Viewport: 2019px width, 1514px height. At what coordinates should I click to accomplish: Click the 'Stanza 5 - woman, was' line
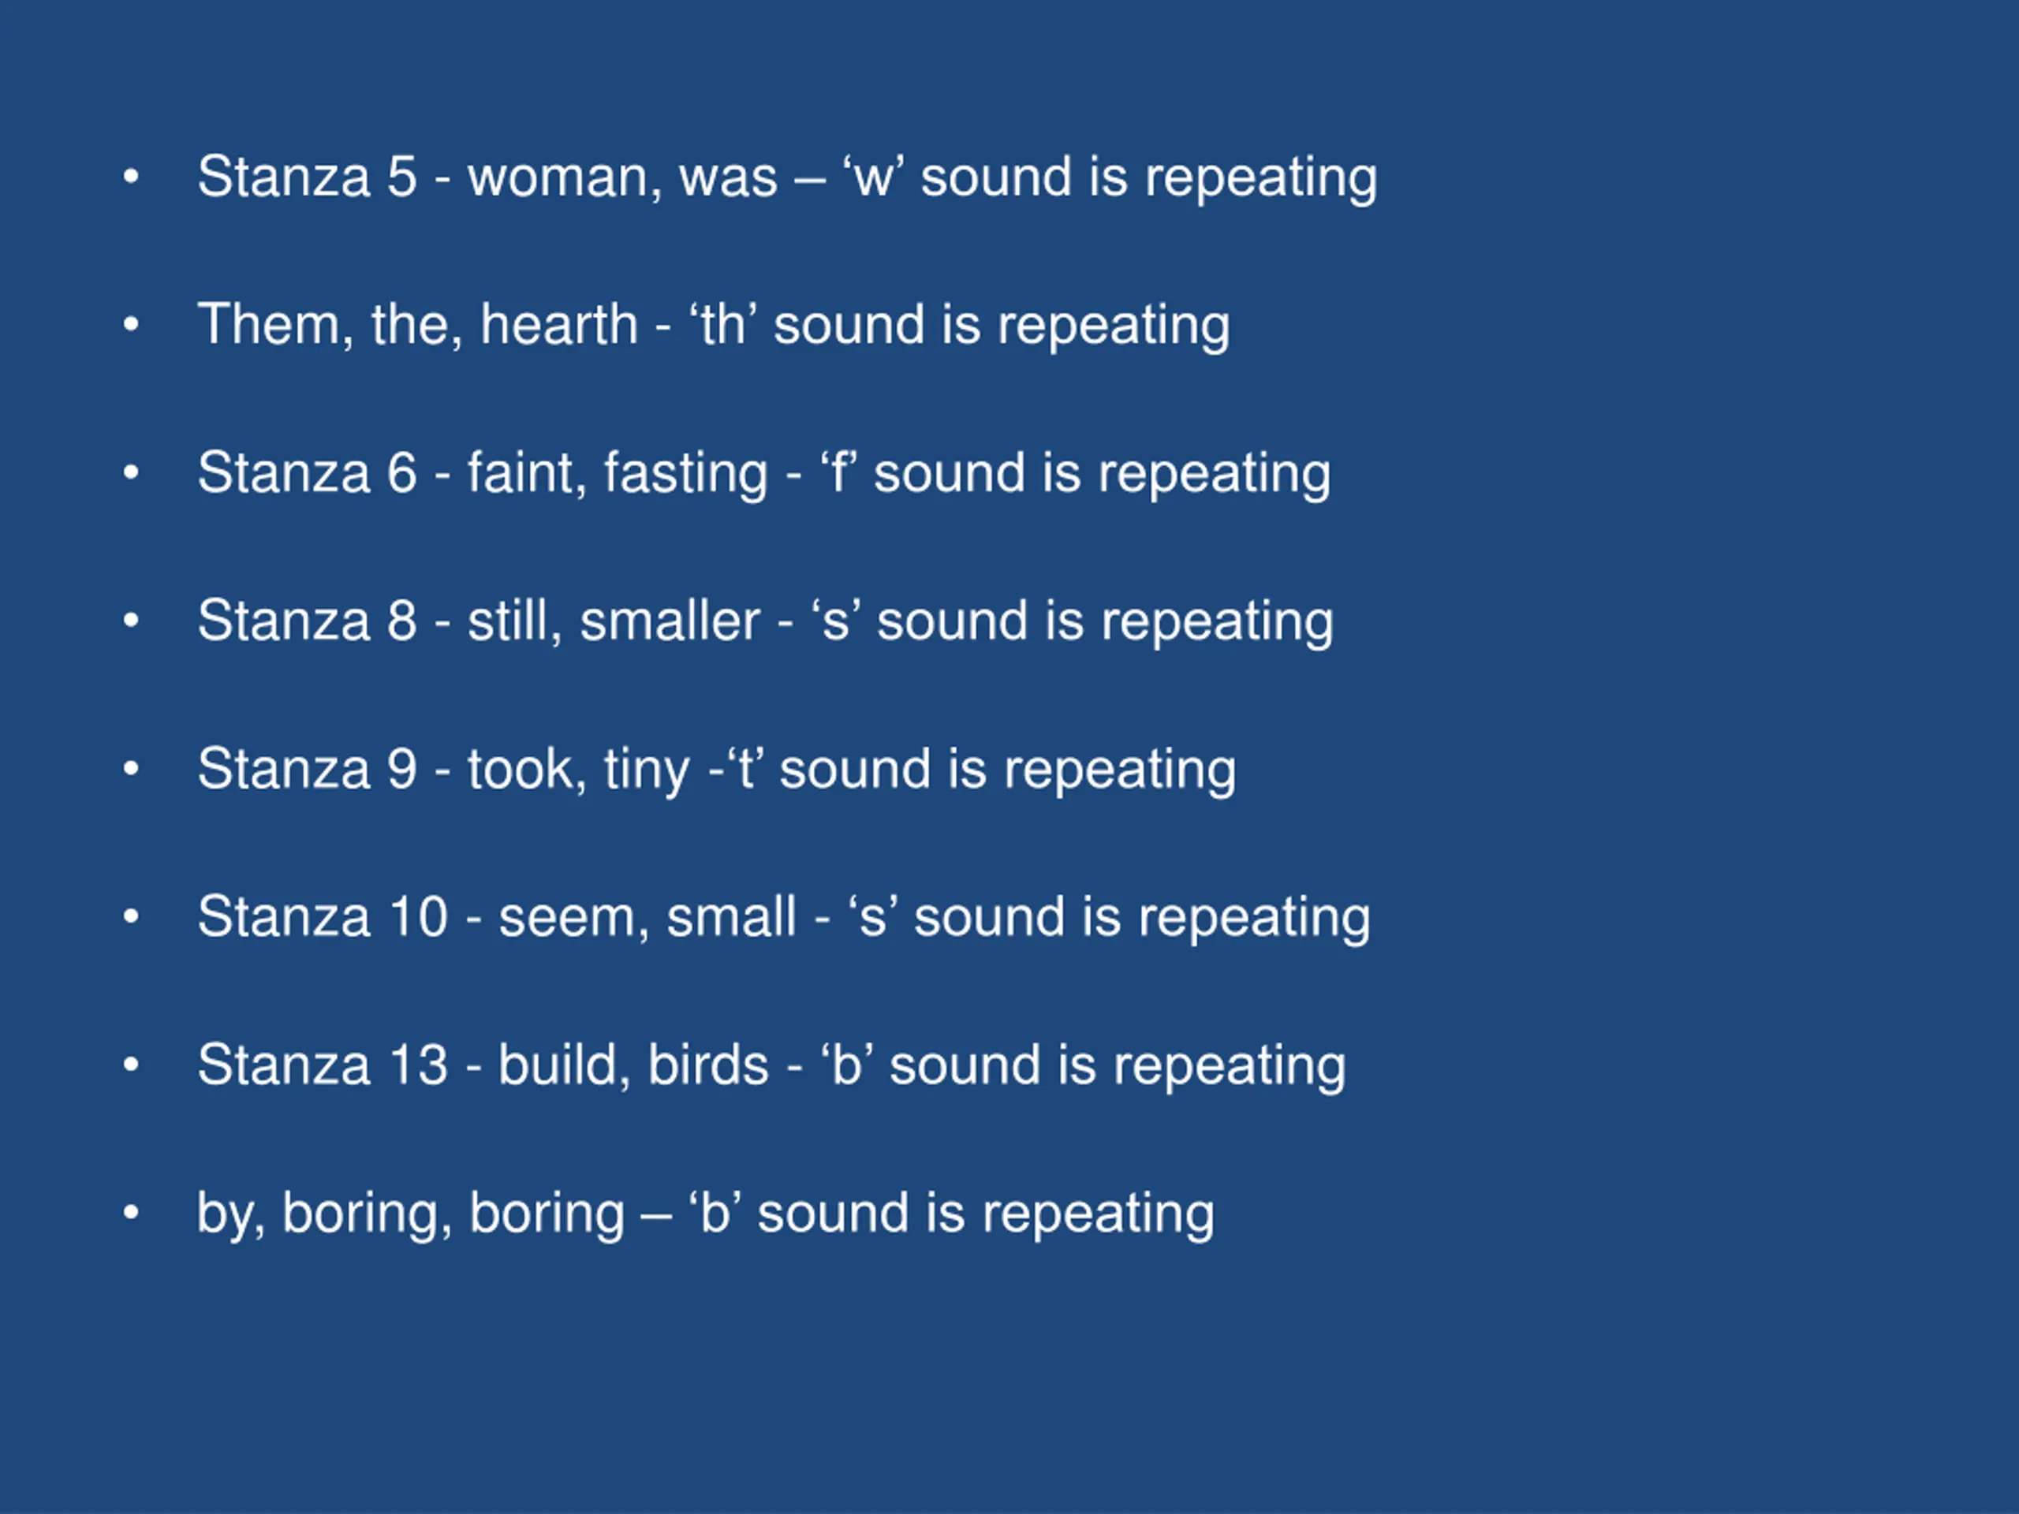pos(787,177)
